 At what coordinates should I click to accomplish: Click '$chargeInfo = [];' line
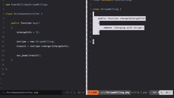(x=28, y=32)
